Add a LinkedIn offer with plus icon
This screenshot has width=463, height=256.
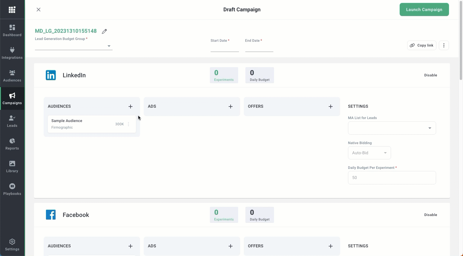pos(331,107)
